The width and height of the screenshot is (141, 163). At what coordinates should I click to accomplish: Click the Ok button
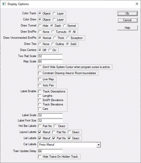(128, 13)
